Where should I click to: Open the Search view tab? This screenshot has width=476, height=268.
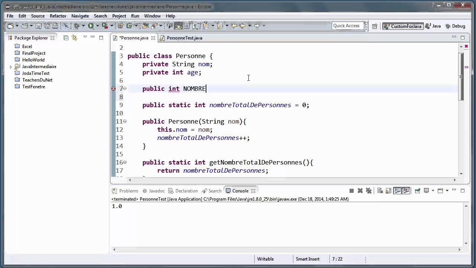click(212, 191)
